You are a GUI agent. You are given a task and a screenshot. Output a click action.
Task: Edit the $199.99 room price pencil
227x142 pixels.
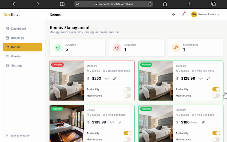point(120,122)
